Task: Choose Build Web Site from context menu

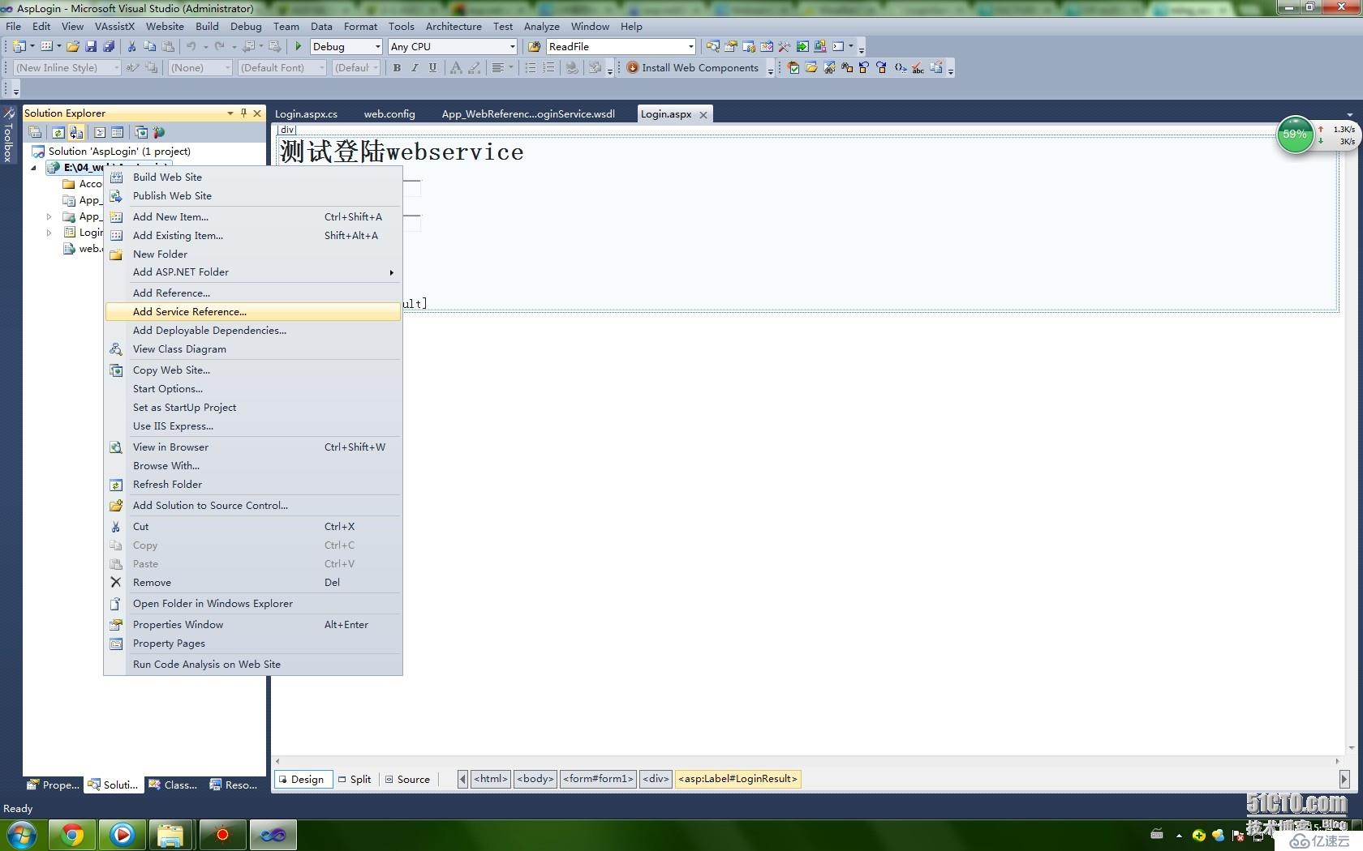Action: [x=253, y=177]
